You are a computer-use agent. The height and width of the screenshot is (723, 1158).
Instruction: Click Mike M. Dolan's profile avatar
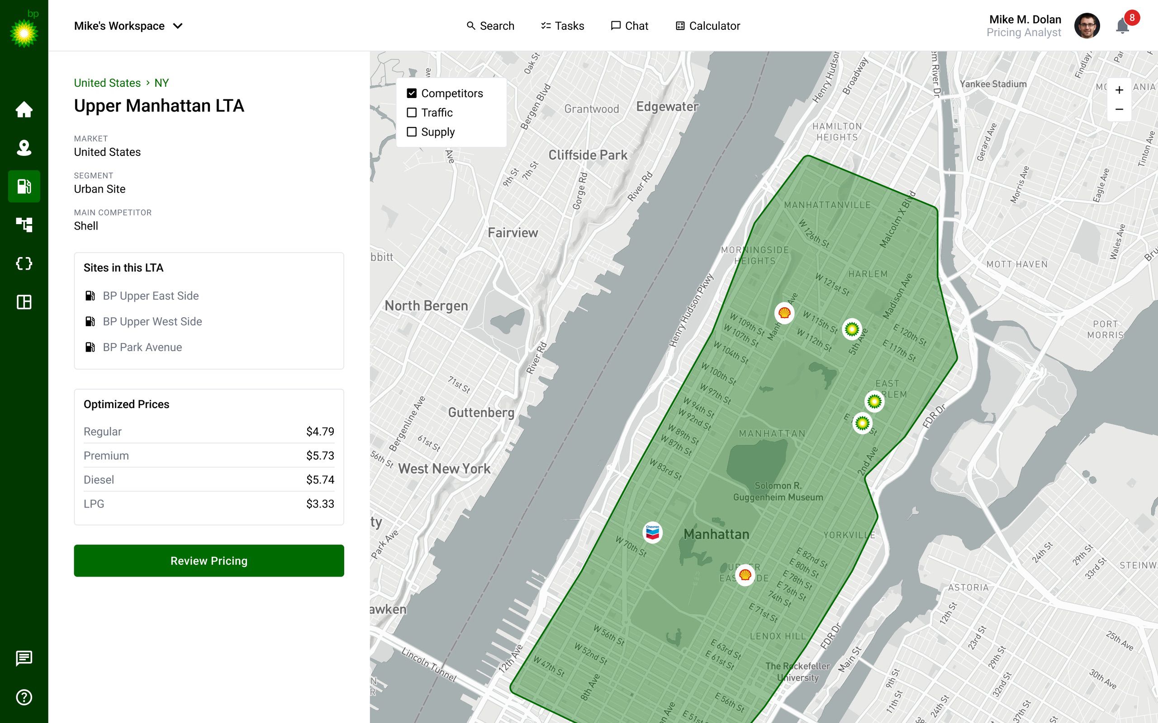(x=1087, y=26)
